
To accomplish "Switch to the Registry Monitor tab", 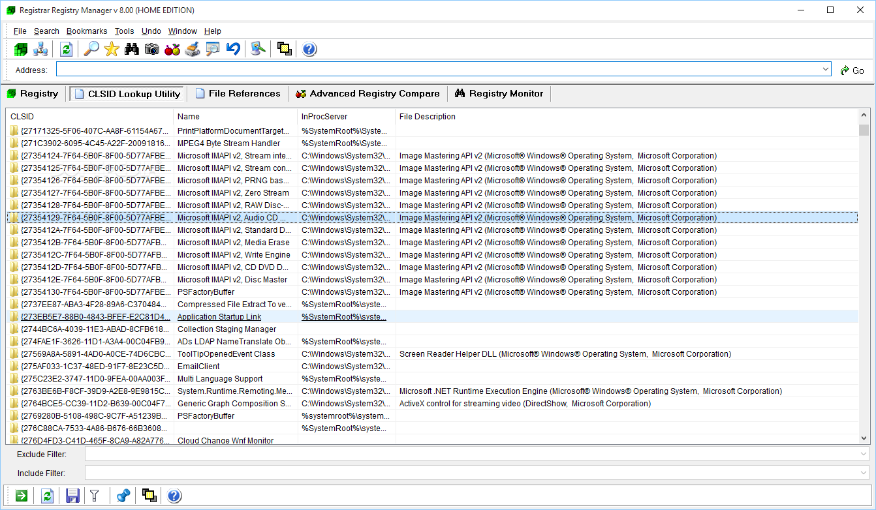I will 499,94.
